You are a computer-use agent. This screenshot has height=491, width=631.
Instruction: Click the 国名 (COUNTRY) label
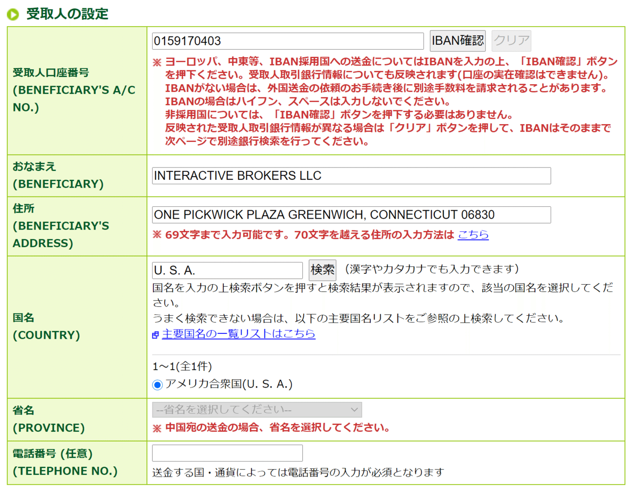click(46, 327)
